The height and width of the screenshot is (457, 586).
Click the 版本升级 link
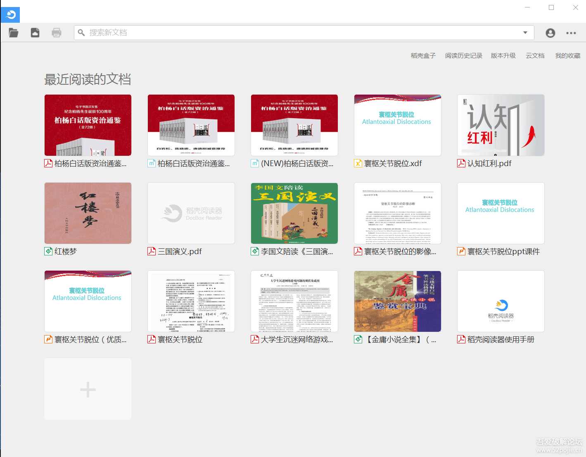coord(503,55)
